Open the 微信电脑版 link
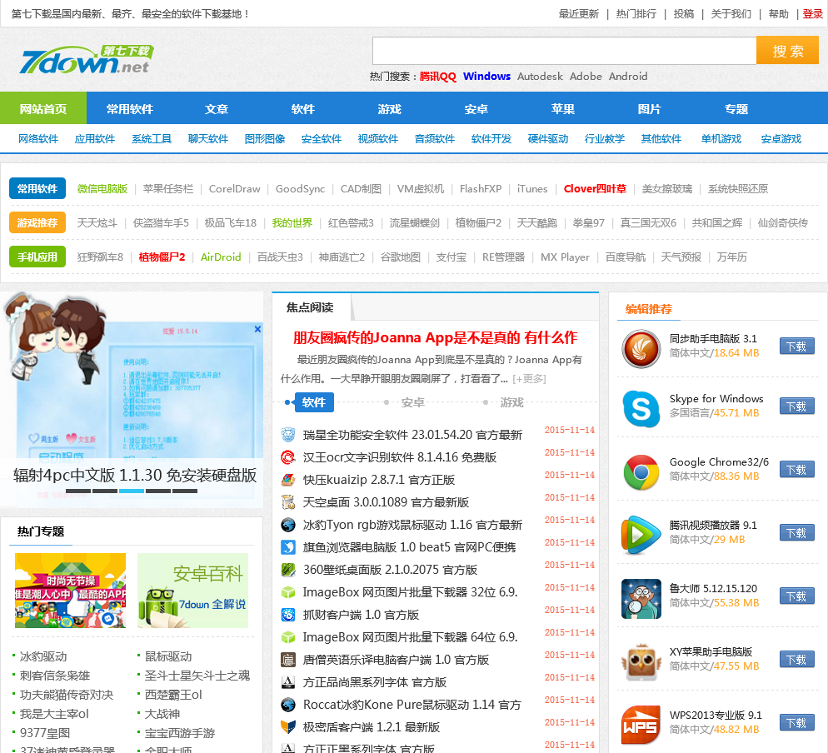The height and width of the screenshot is (753, 828). [x=102, y=188]
